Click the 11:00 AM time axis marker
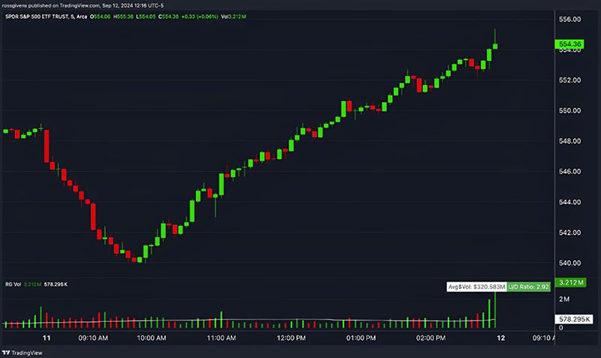This screenshot has height=358, width=601. (221, 338)
